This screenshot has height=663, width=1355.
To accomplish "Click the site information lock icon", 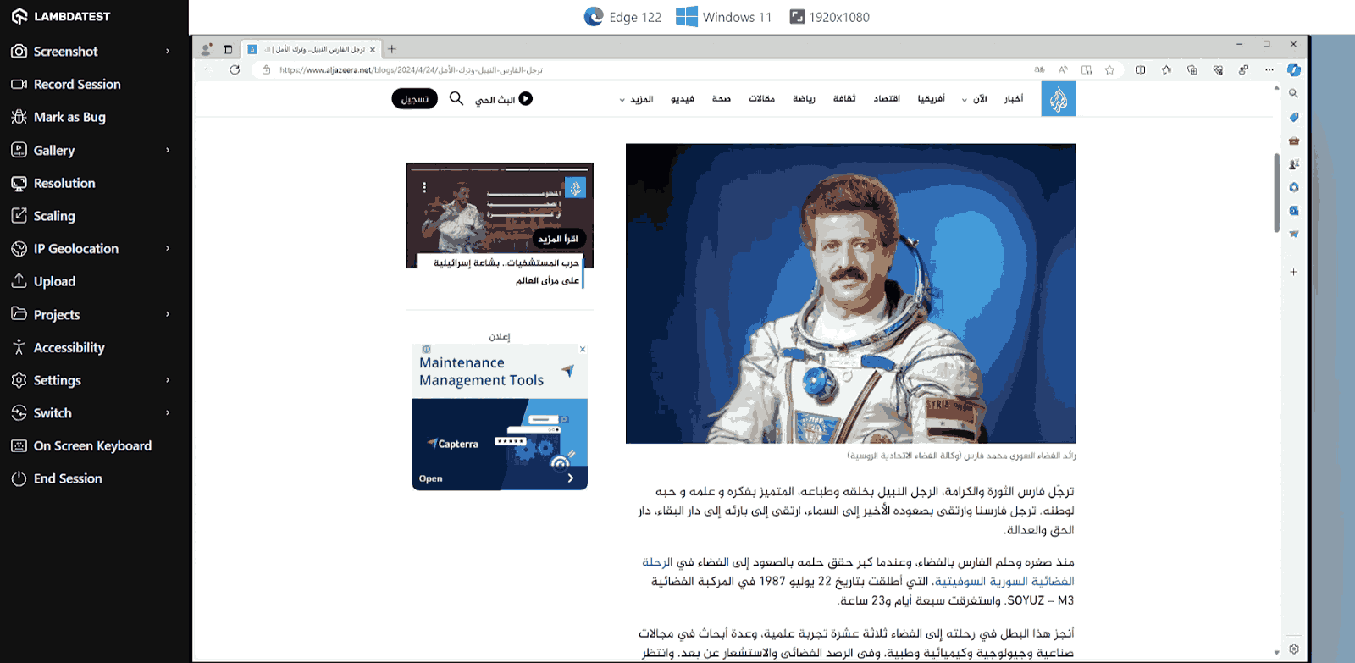I will 266,70.
